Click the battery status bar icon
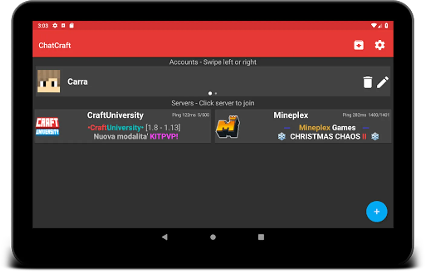The width and height of the screenshot is (425, 272). (386, 25)
